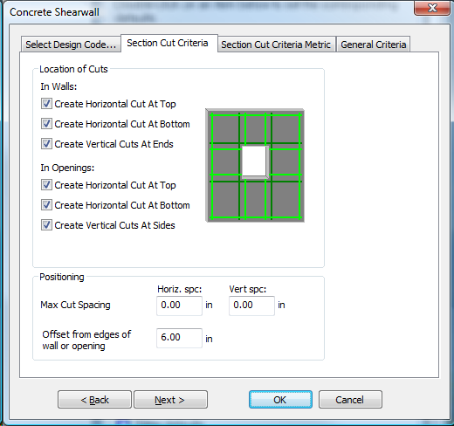Viewport: 454px width, 426px height.
Task: Open the Select Design Code tab
Action: coord(71,45)
